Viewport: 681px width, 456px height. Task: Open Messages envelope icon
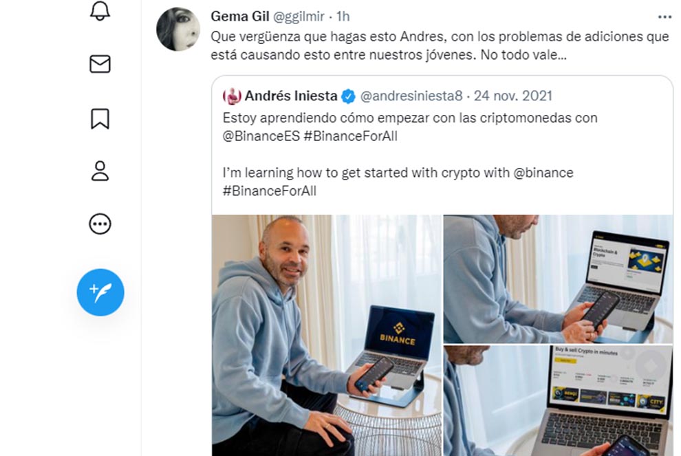pyautogui.click(x=100, y=64)
